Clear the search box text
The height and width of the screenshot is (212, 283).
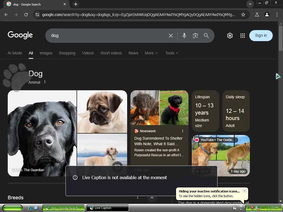point(171,36)
